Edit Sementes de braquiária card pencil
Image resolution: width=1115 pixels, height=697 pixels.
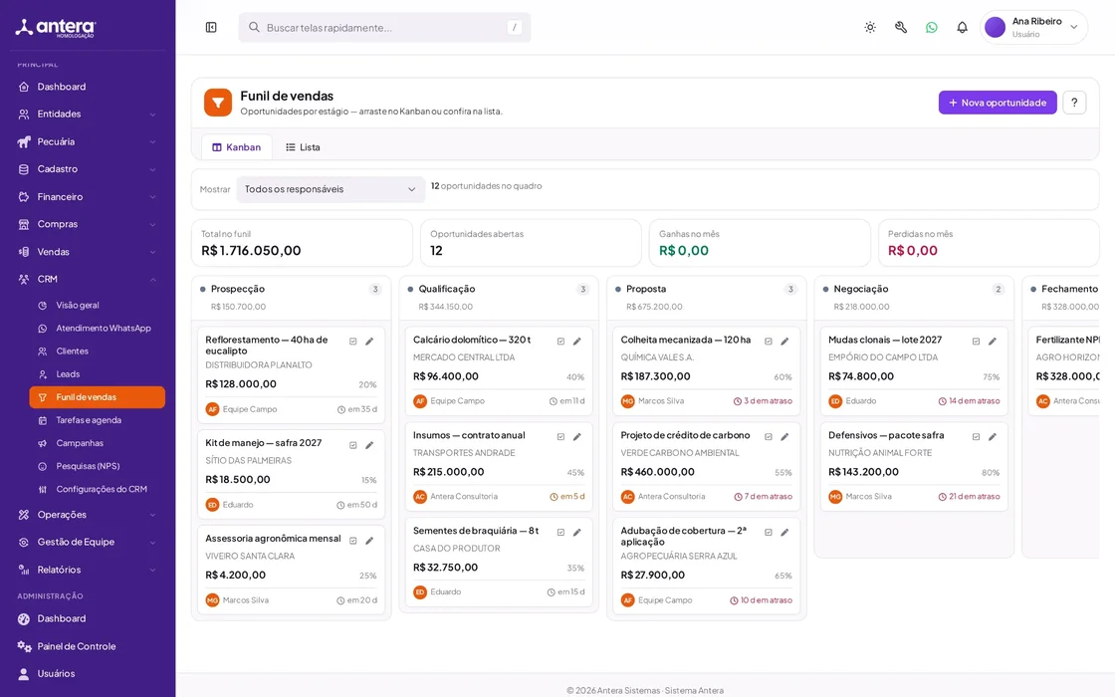[x=577, y=532]
